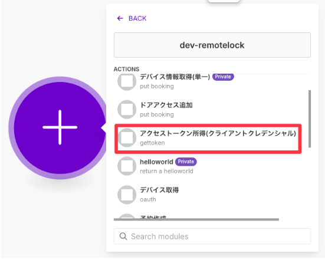
Task: Click the horizontal scrollbar below actions list
Action: [196, 219]
